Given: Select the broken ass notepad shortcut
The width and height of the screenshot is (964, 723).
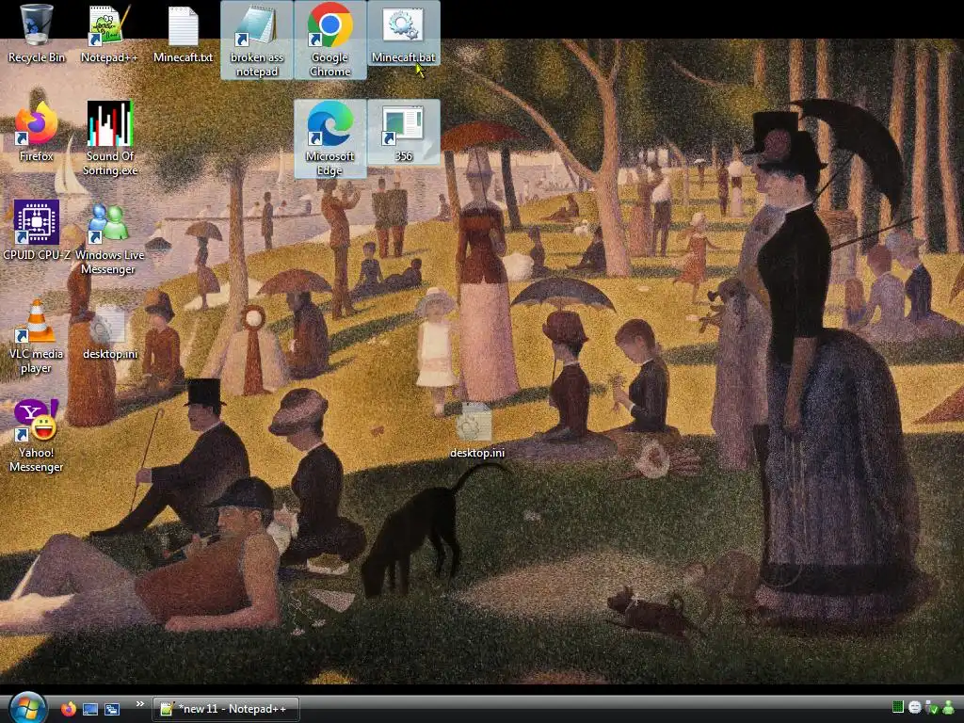Looking at the screenshot, I should pyautogui.click(x=256, y=40).
